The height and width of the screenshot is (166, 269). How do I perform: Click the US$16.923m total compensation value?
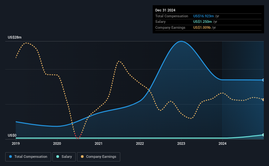pyautogui.click(x=203, y=16)
